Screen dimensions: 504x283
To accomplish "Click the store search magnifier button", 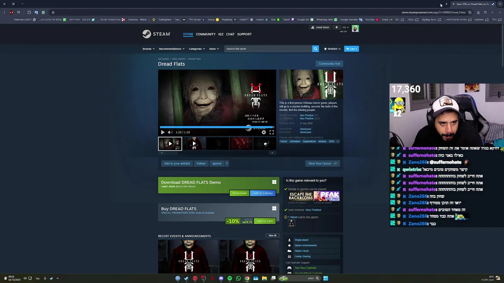I will 315,49.
